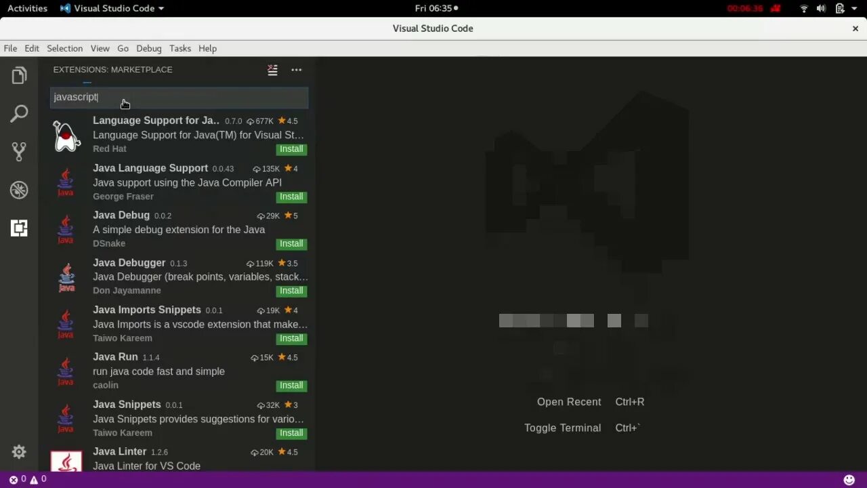Open the network Wi-Fi indicator in top bar
Screen dimensions: 867x488
click(x=804, y=9)
